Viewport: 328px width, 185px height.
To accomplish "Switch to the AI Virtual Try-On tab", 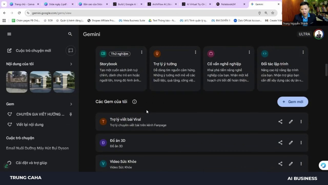I will pyautogui.click(x=197, y=4).
